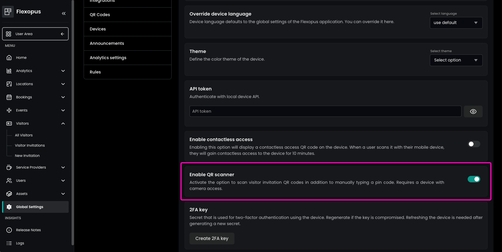Open the Devices settings tab

127,29
